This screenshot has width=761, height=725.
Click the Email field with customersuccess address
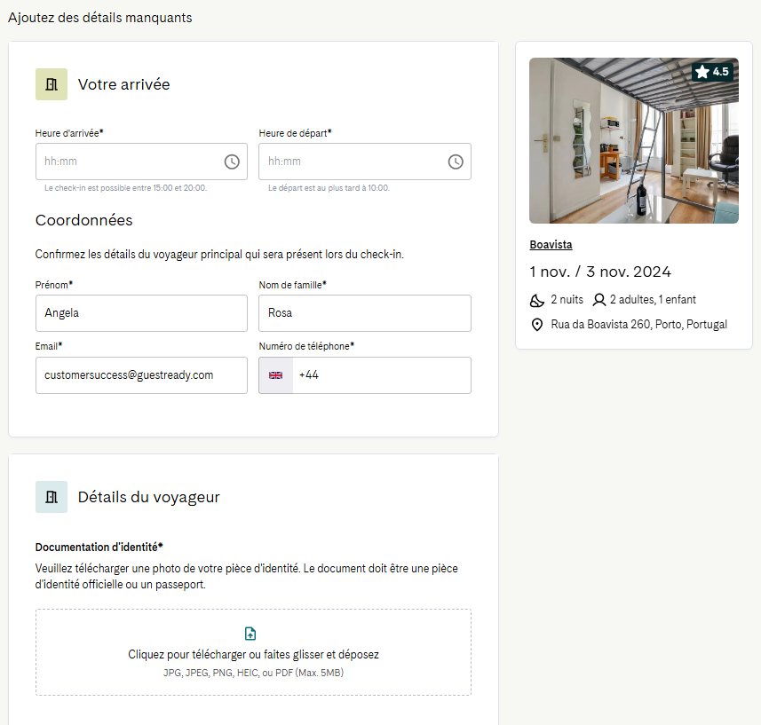pyautogui.click(x=141, y=375)
